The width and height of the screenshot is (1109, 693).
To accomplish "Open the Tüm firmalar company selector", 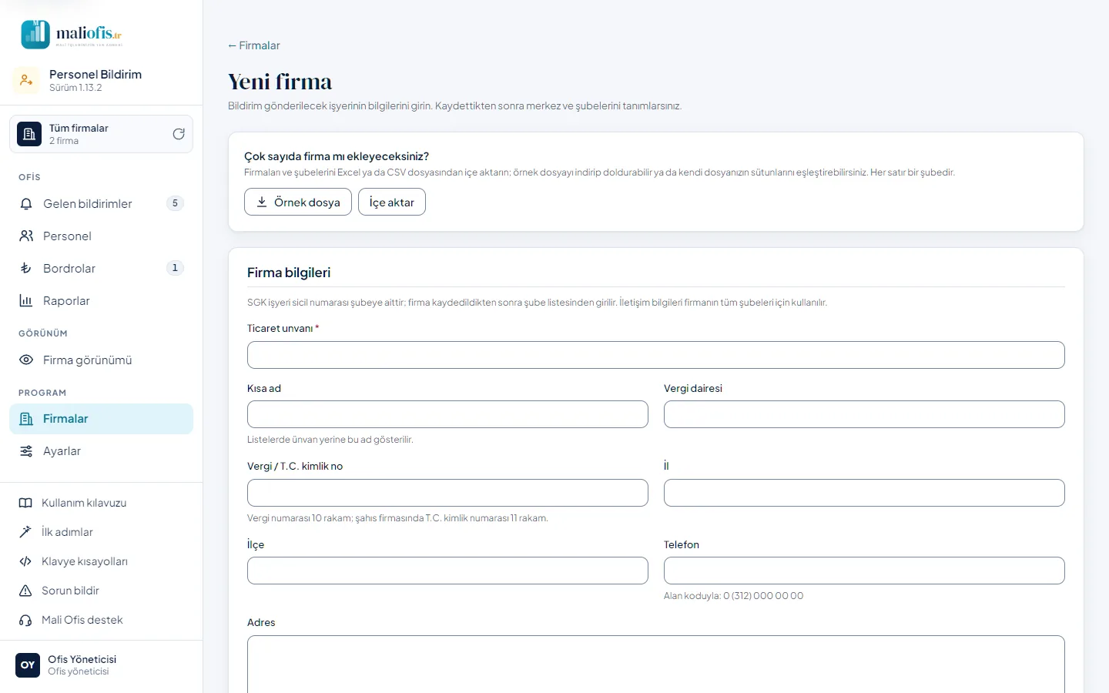I will point(101,134).
